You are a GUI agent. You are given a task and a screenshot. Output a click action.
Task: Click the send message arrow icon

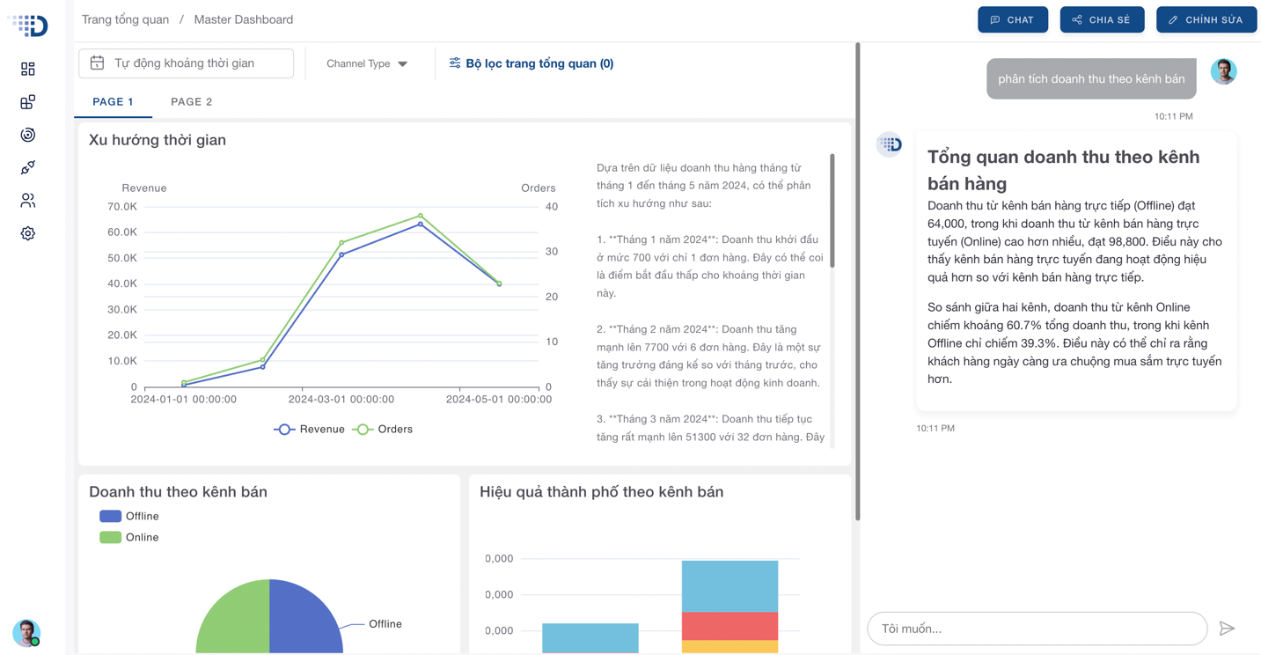pos(1227,629)
